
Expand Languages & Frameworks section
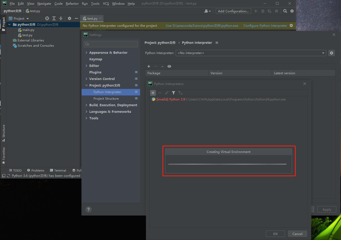pyautogui.click(x=86, y=112)
